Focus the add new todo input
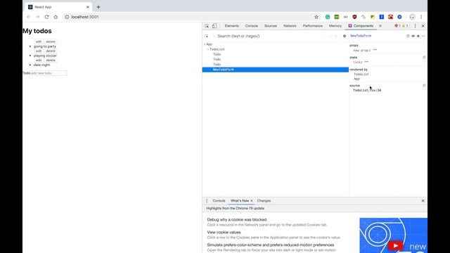 pyautogui.click(x=49, y=73)
